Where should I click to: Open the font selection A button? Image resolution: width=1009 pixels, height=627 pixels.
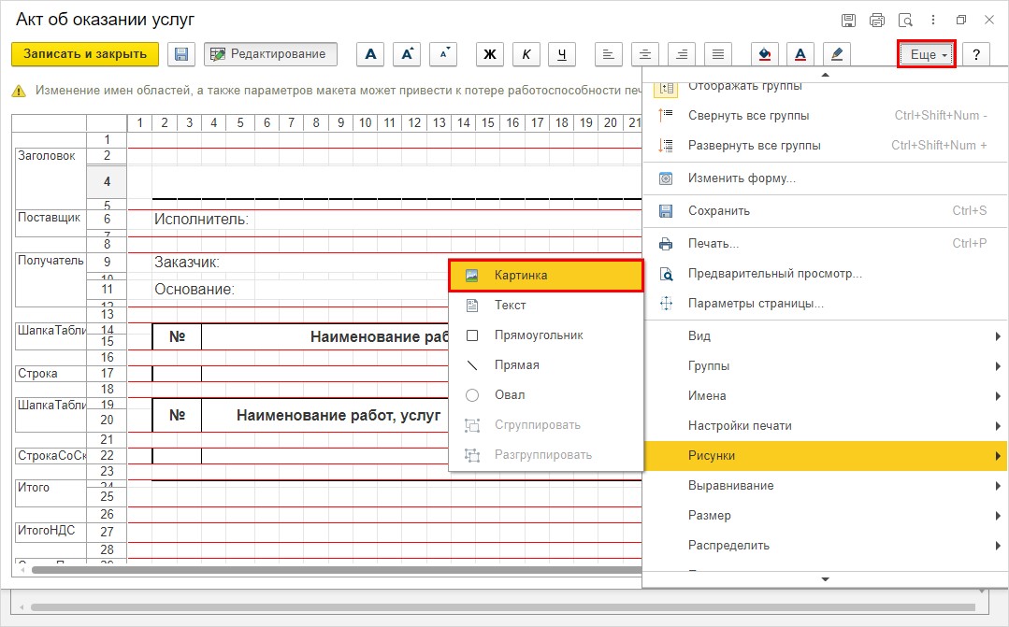370,54
